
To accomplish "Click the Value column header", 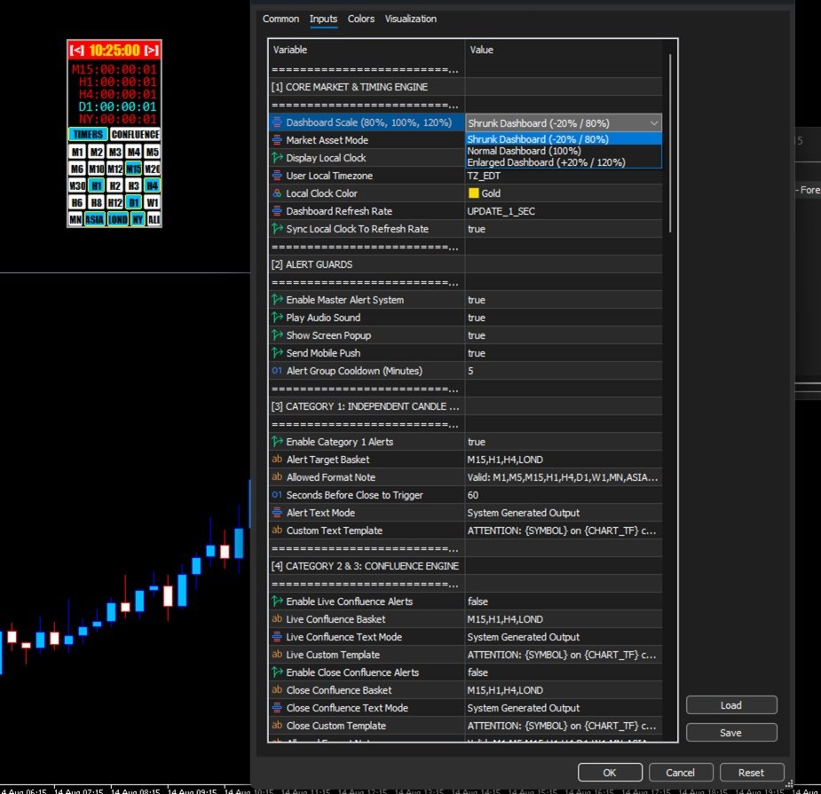I will 564,50.
